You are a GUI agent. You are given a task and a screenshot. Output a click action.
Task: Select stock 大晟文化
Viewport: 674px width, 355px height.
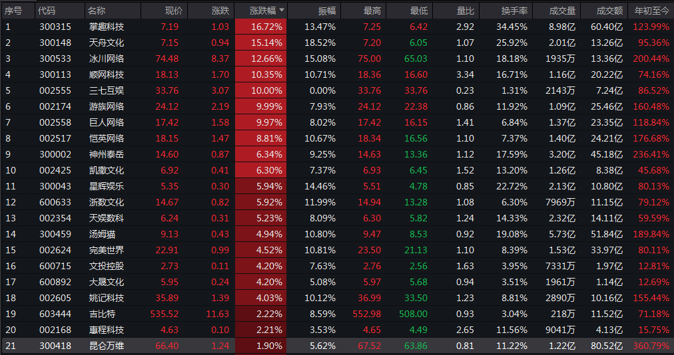pos(106,282)
